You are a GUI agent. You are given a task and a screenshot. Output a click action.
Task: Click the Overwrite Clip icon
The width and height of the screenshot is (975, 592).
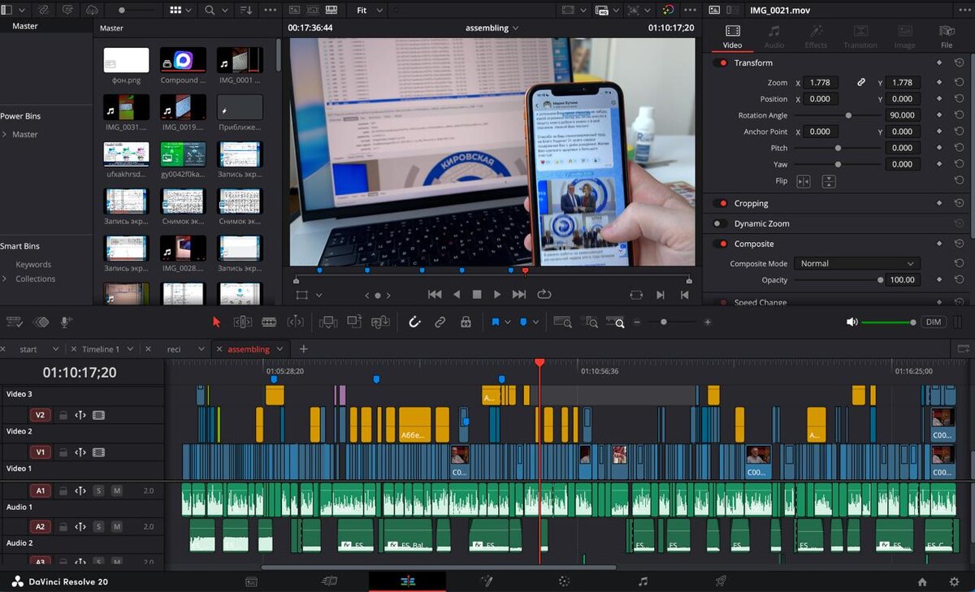[354, 322]
